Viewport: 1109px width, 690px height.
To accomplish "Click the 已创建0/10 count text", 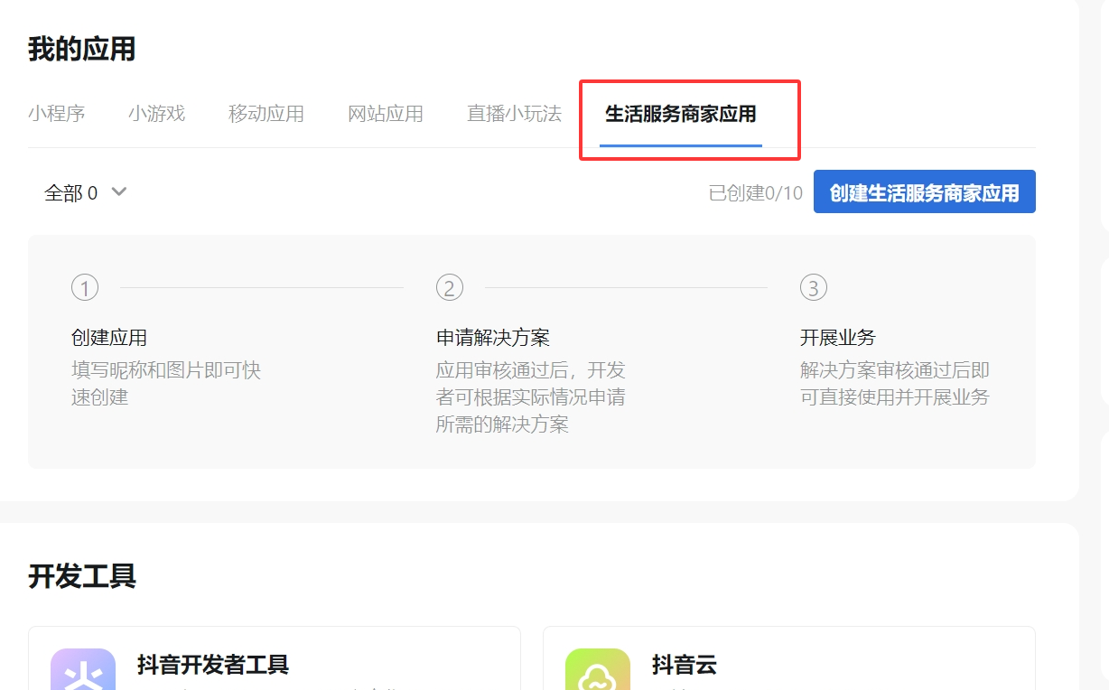I will point(755,193).
